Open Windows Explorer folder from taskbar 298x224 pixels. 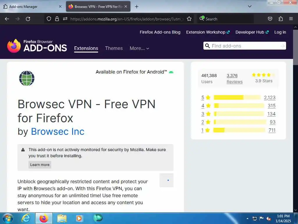(x=62, y=218)
